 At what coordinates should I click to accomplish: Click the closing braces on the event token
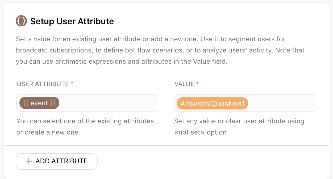(x=53, y=103)
